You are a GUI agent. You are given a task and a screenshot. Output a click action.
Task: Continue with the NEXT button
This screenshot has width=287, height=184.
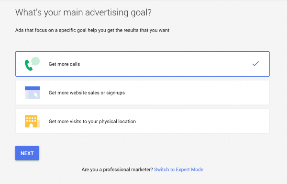(x=27, y=153)
